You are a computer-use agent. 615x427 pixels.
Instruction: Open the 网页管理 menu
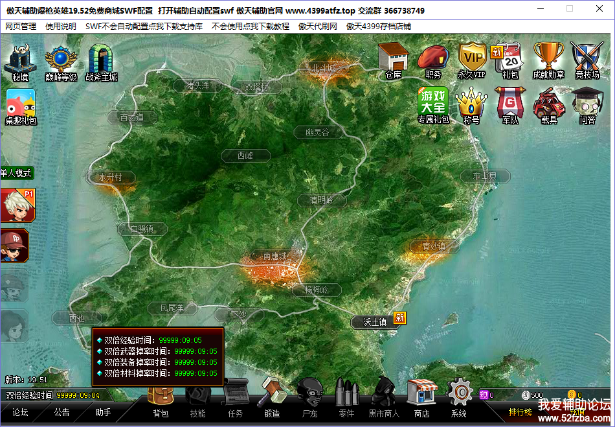tap(21, 27)
